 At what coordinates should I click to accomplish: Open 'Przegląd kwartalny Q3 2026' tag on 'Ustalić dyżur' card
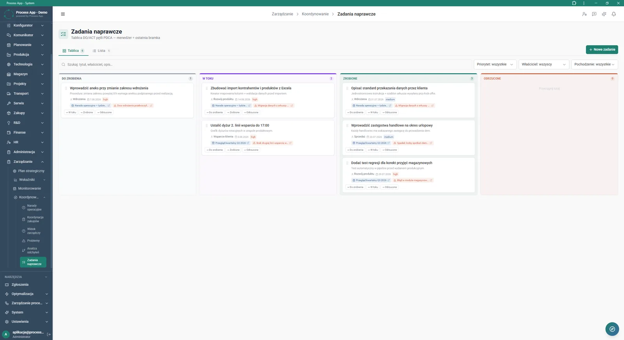click(x=230, y=143)
